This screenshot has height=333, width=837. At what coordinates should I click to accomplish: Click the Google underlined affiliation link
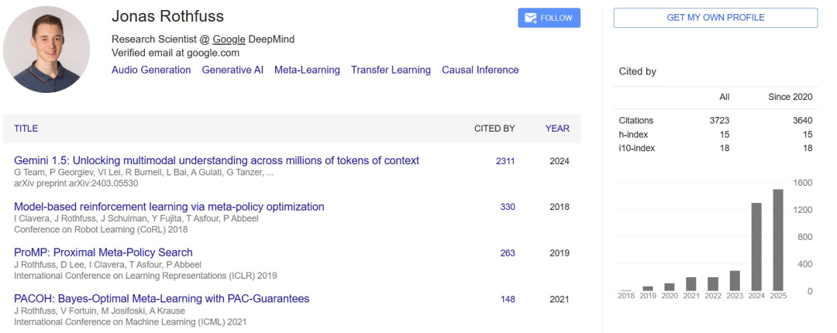pyautogui.click(x=229, y=39)
